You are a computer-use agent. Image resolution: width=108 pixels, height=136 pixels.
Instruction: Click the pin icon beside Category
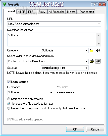point(98,50)
